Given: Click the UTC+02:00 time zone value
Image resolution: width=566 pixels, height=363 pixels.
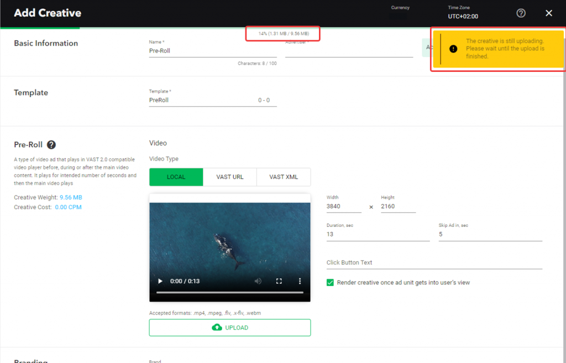Looking at the screenshot, I should [x=463, y=16].
